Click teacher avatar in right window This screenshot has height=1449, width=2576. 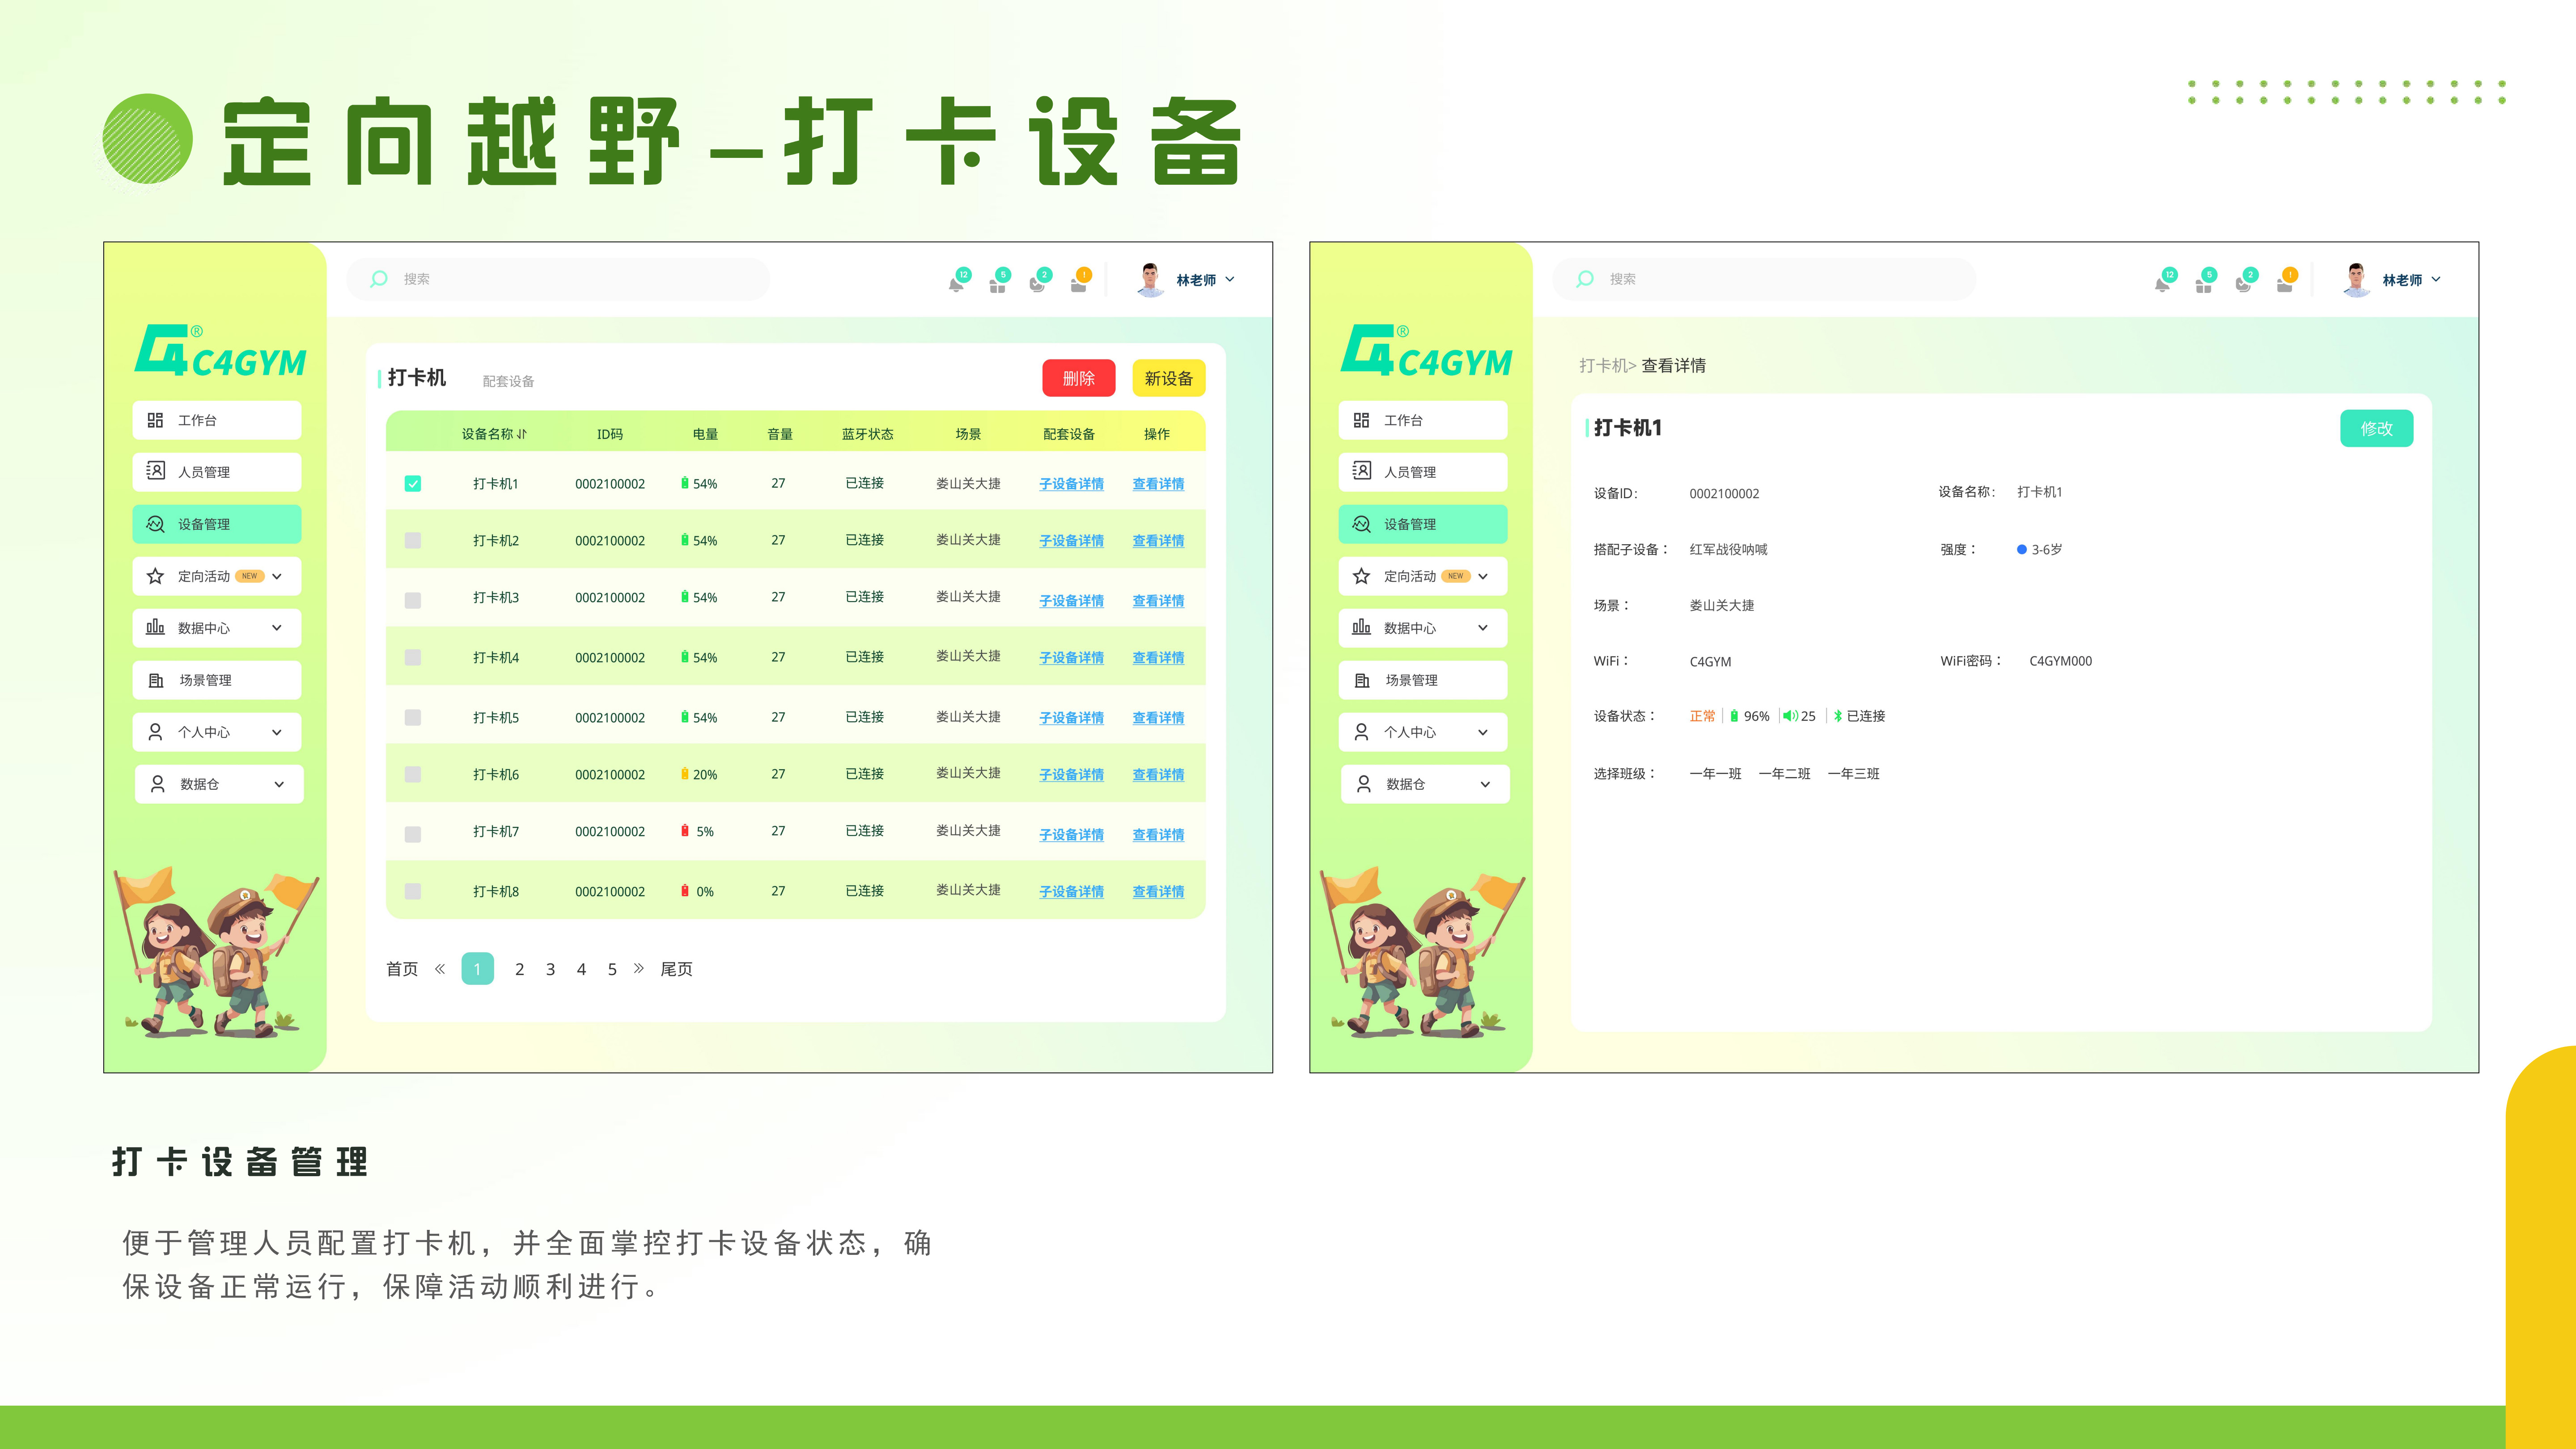pyautogui.click(x=2356, y=280)
